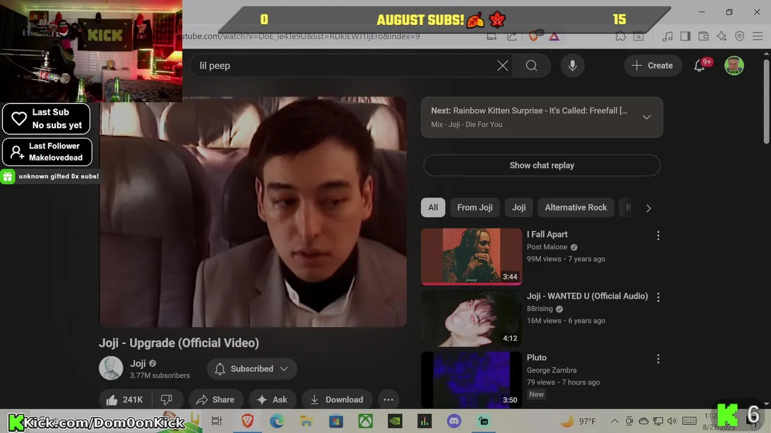
Task: Click the Share button below video
Action: pos(215,399)
